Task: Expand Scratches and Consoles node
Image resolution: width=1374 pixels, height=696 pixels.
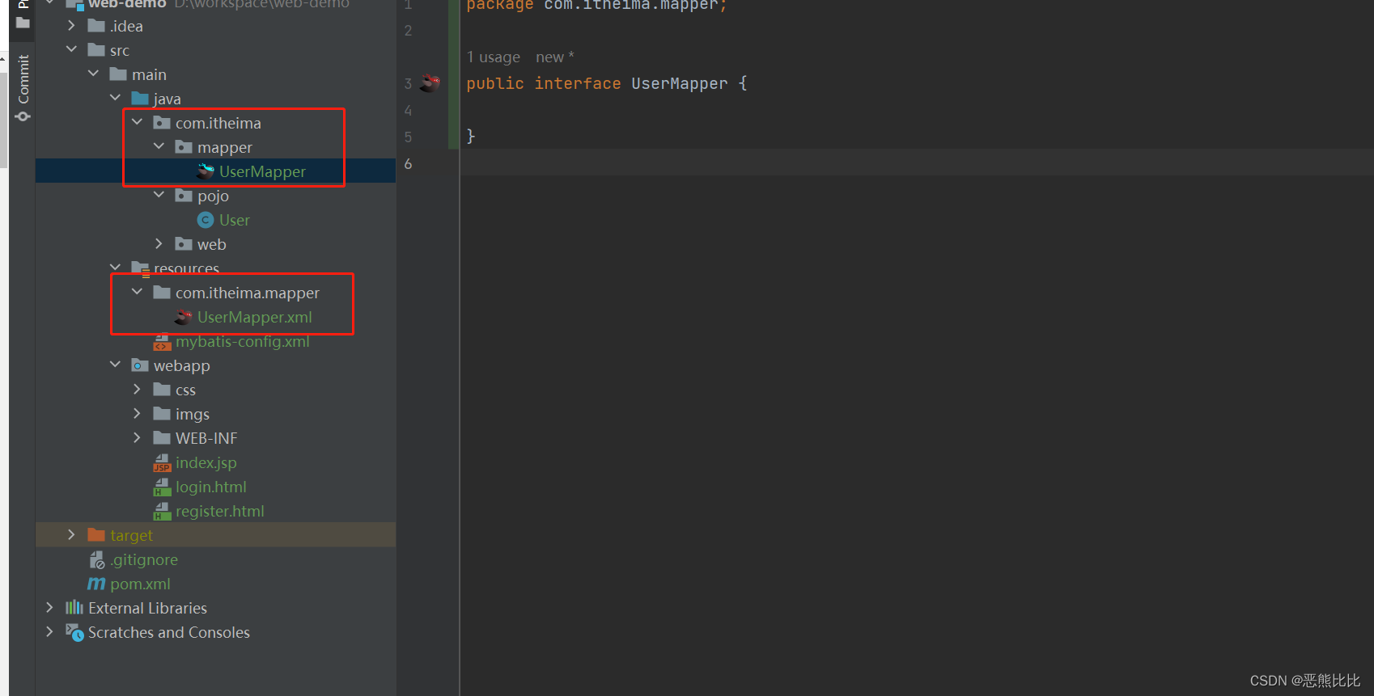Action: click(x=49, y=632)
